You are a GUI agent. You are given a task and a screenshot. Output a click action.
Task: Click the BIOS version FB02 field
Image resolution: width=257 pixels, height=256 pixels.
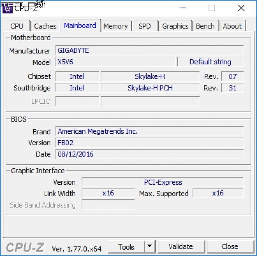150,143
